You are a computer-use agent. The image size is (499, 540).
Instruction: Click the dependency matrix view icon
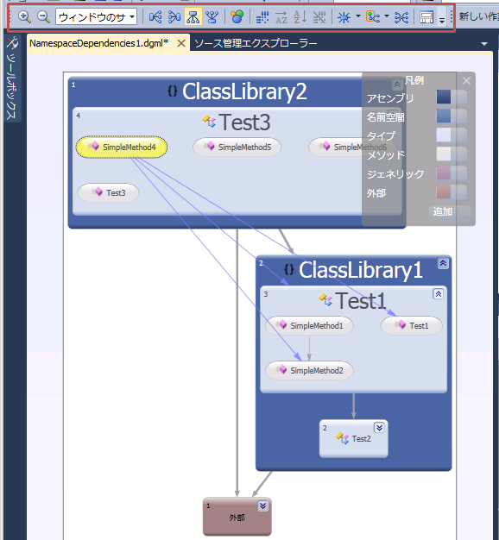click(x=262, y=17)
